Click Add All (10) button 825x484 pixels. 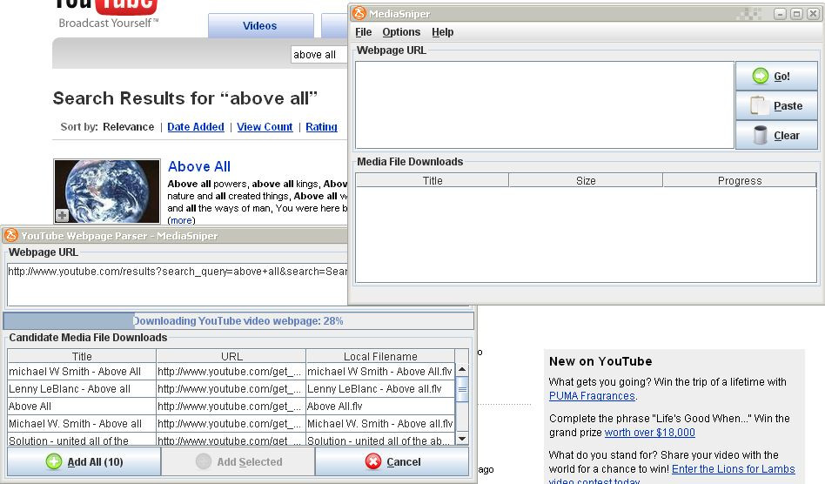click(x=84, y=461)
